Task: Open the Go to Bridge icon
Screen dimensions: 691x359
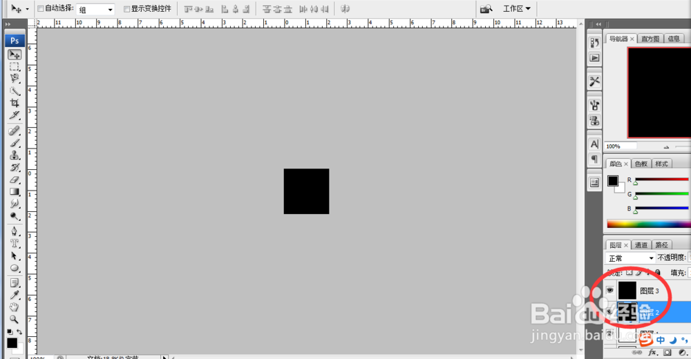Action: 486,9
